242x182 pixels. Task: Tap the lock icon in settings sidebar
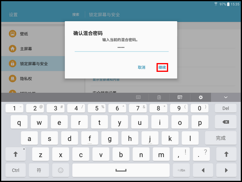tap(12, 64)
